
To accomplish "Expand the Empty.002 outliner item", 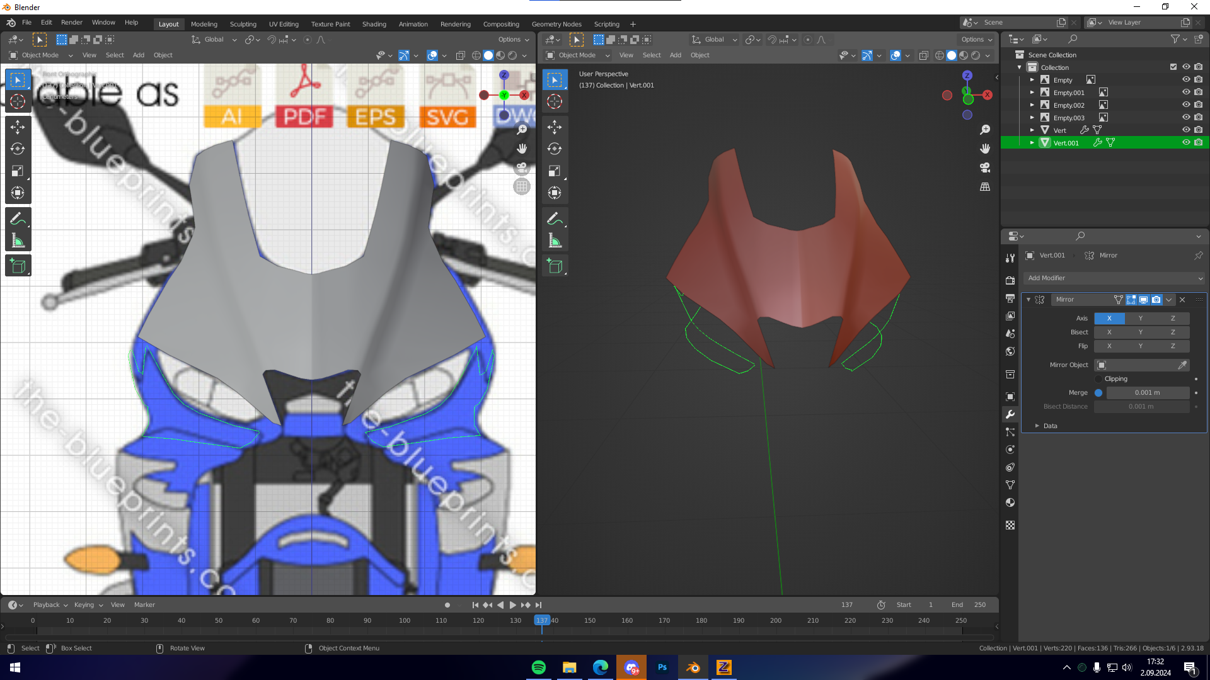I will point(1032,105).
